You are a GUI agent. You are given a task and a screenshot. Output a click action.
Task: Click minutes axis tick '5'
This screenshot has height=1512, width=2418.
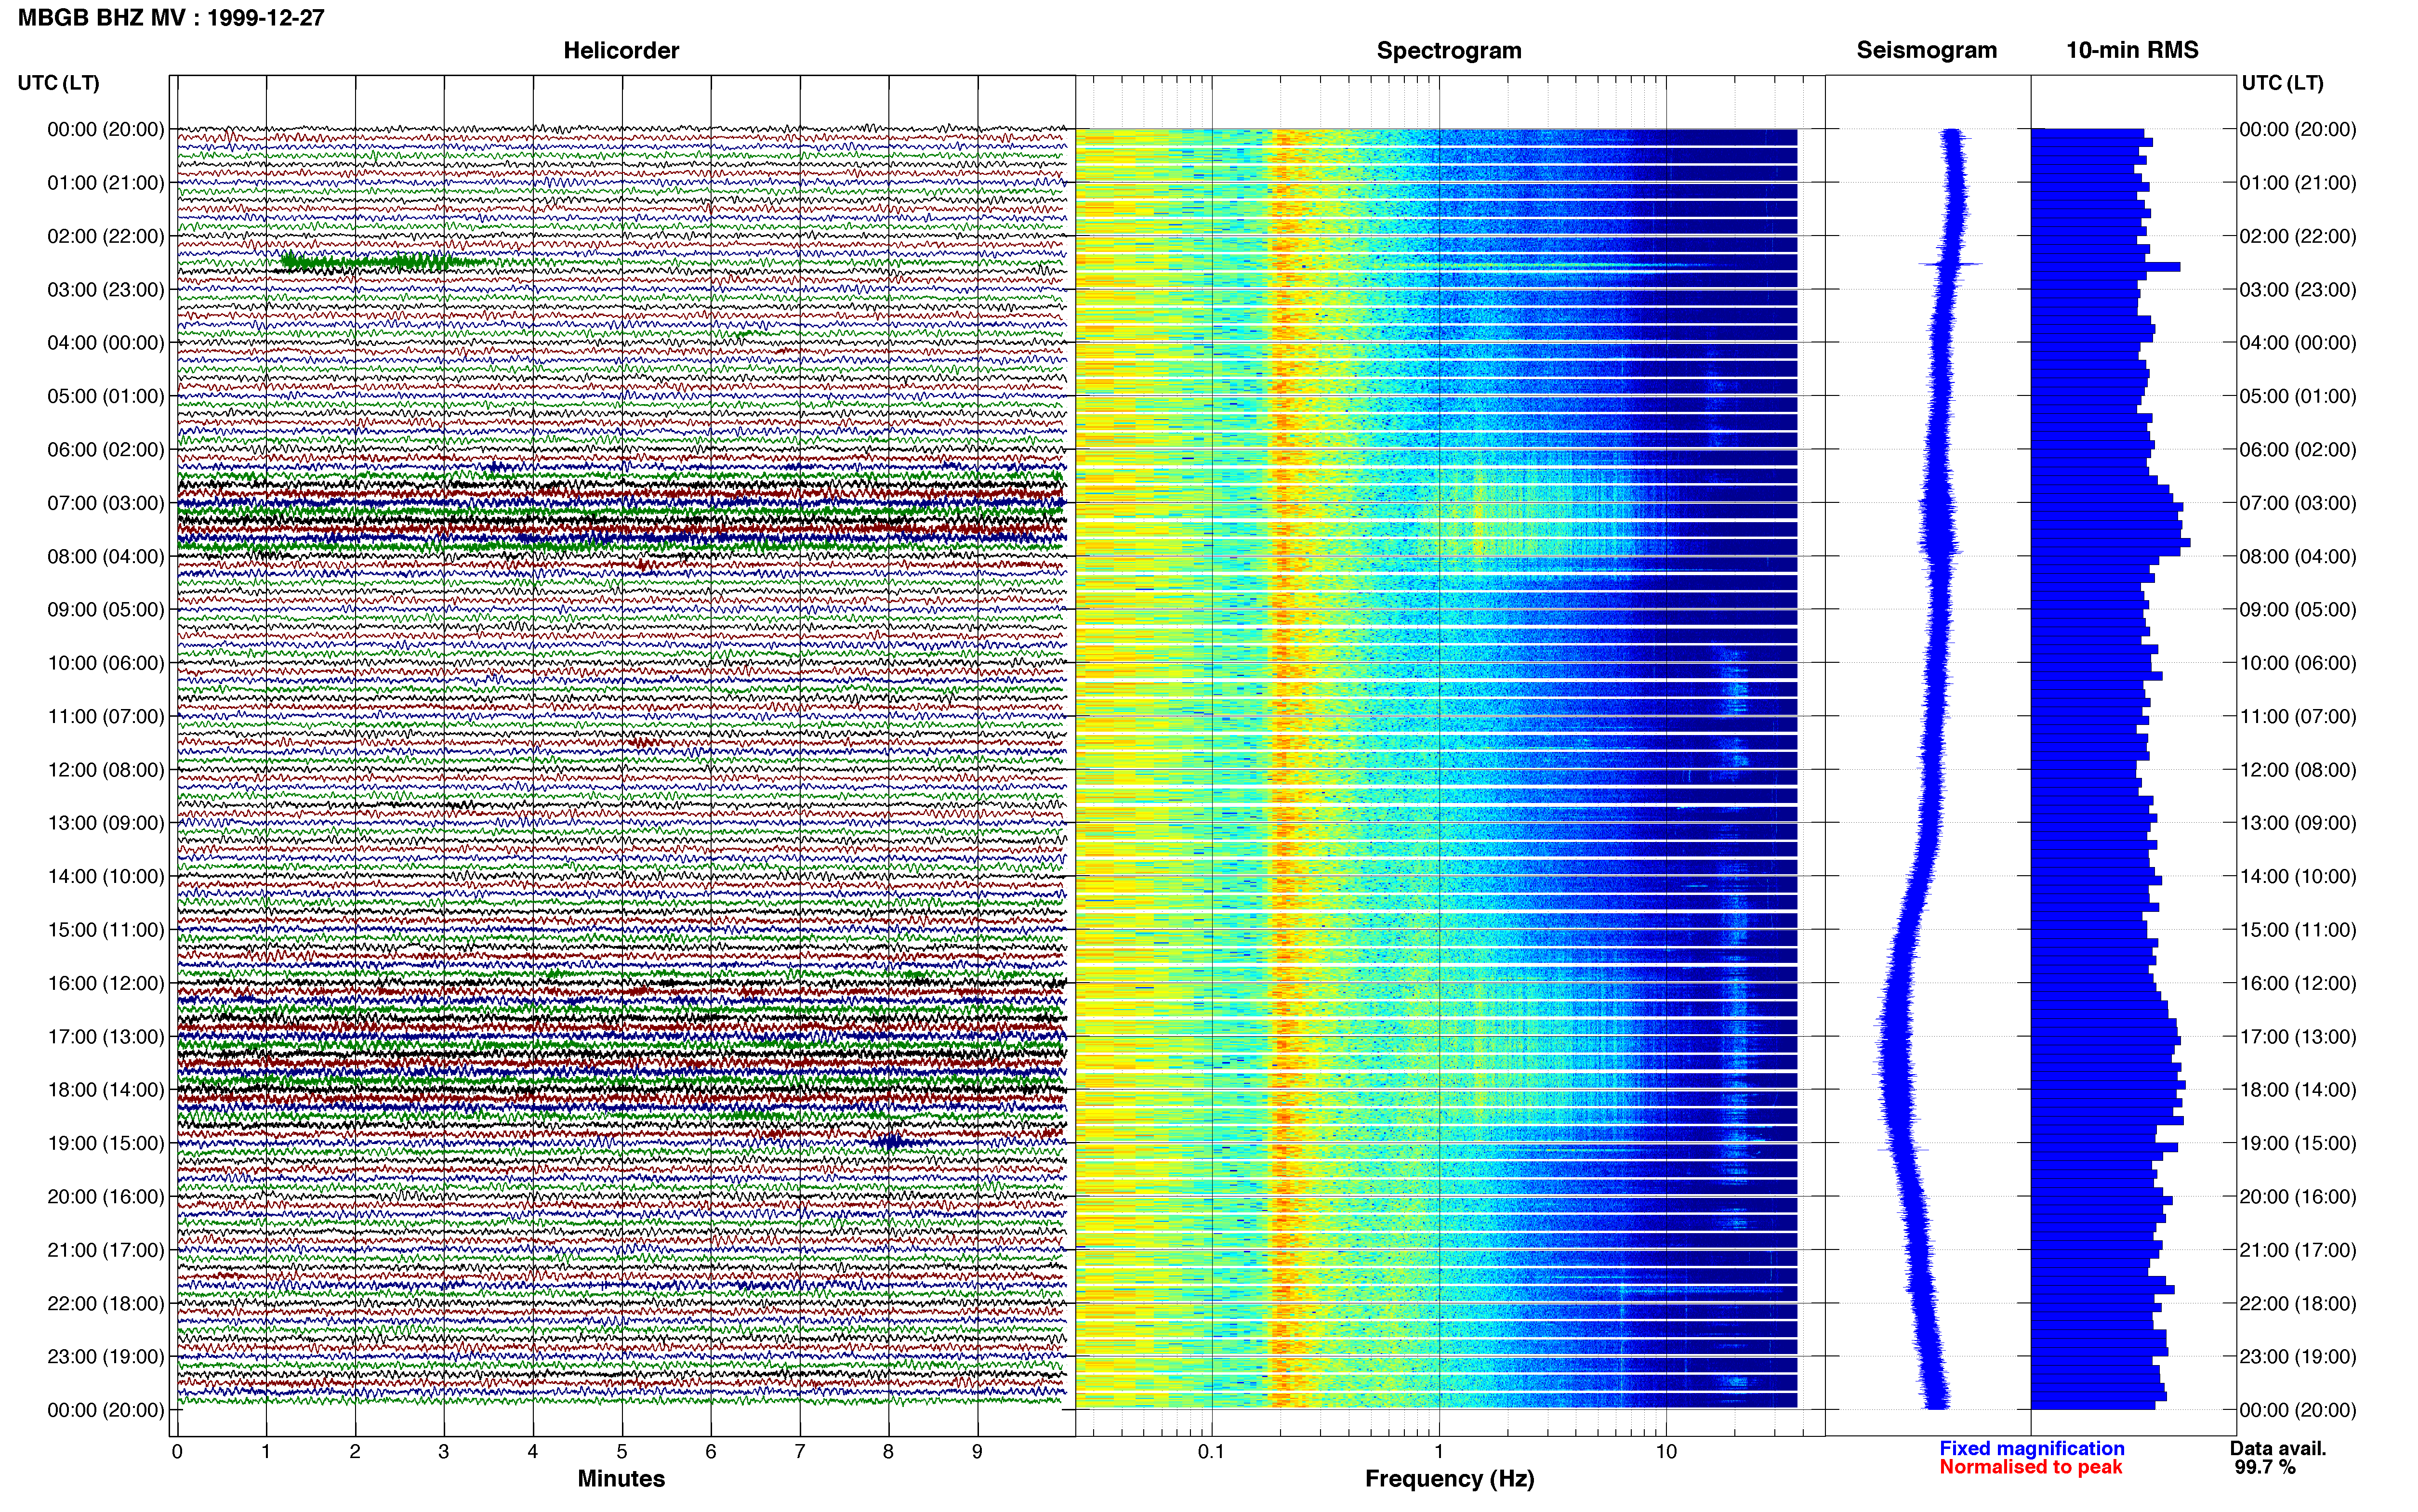(622, 1452)
